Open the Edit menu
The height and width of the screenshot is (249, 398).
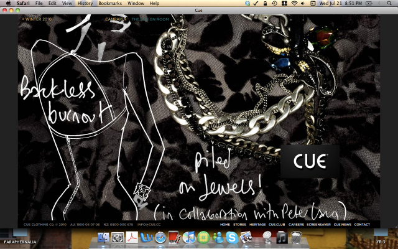[x=52, y=3]
